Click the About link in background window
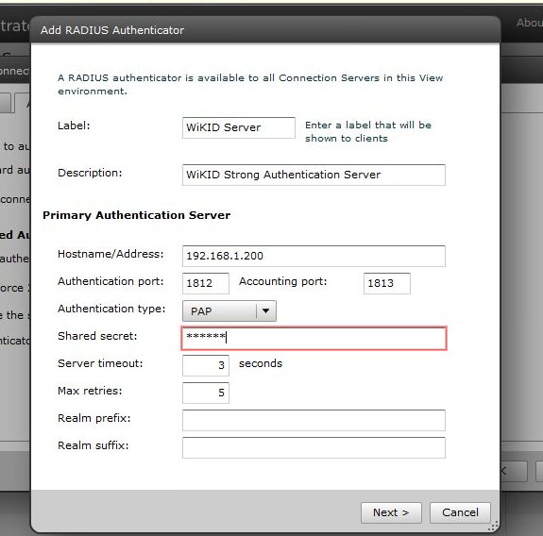Image resolution: width=543 pixels, height=536 pixels. point(530,23)
